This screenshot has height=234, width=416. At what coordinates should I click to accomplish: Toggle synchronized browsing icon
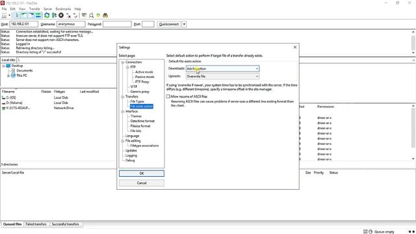[98, 16]
